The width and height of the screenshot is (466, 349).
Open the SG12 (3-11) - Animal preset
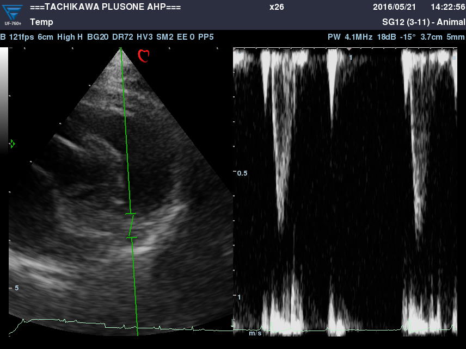[x=424, y=22]
